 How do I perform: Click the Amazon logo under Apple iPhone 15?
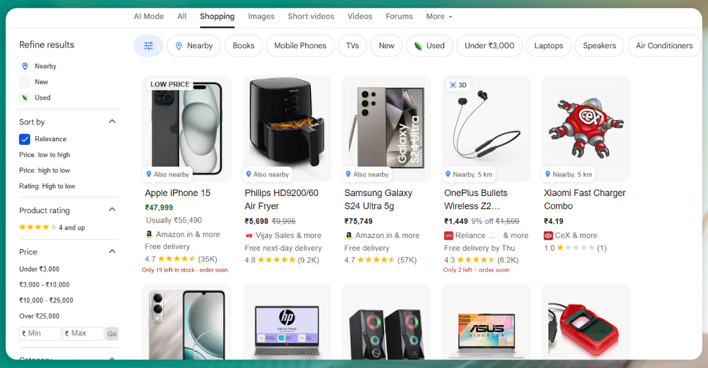pos(149,234)
